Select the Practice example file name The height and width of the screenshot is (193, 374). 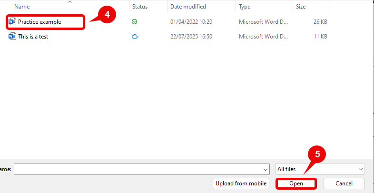[x=39, y=22]
